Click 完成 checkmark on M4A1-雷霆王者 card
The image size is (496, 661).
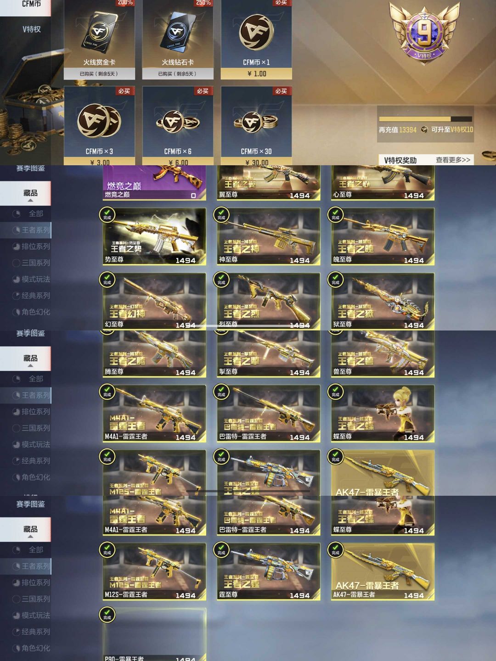point(107,392)
